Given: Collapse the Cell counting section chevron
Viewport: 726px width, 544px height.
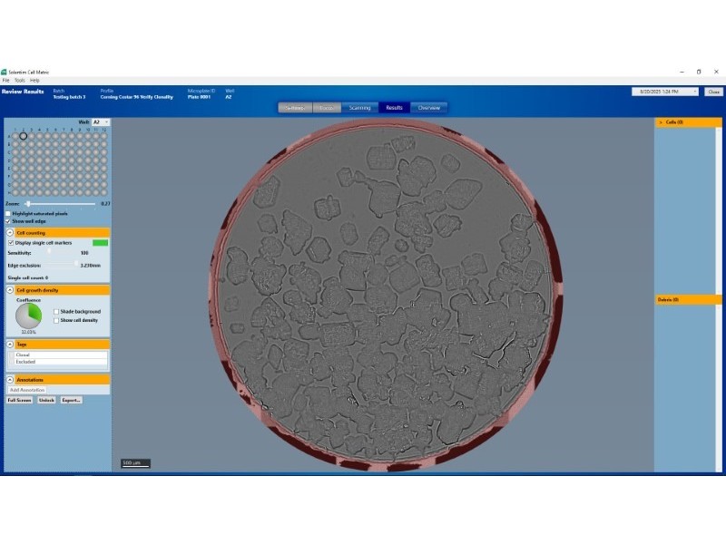Looking at the screenshot, I should (x=10, y=233).
